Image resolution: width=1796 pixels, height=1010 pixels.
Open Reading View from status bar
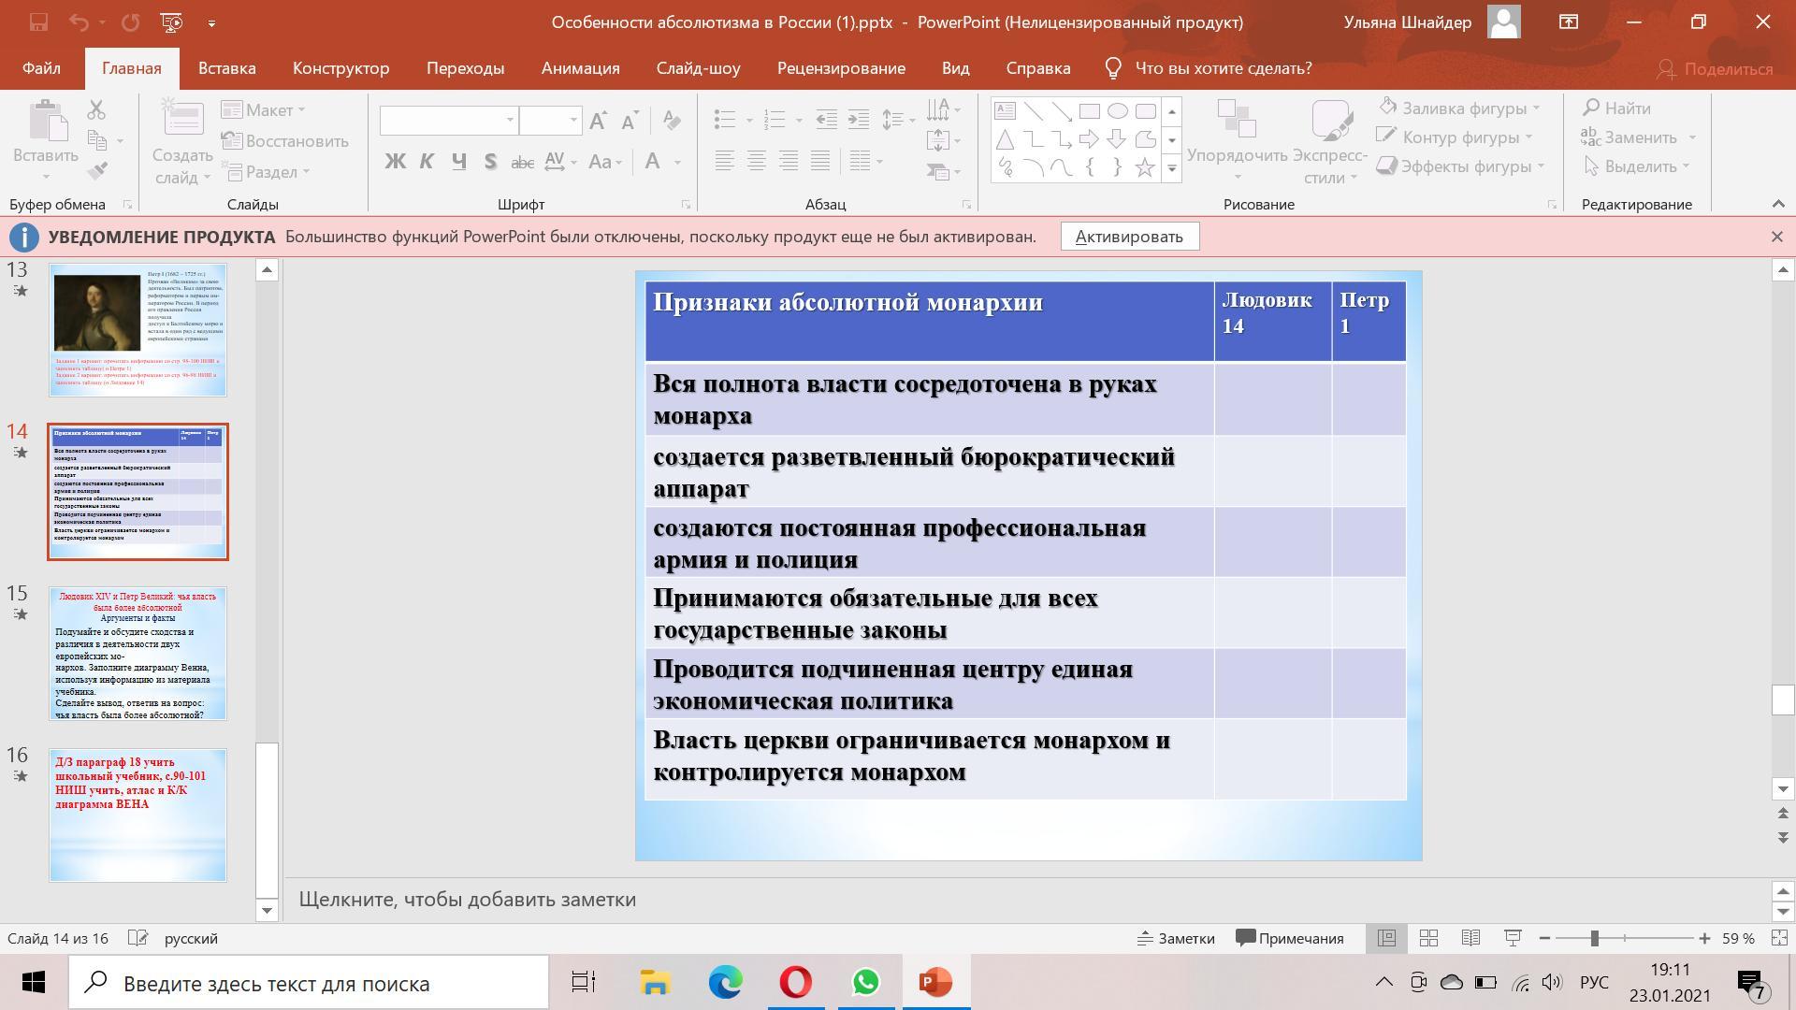(x=1470, y=938)
